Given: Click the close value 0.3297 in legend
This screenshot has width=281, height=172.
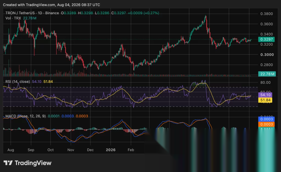Looking at the screenshot, I should [x=120, y=13].
